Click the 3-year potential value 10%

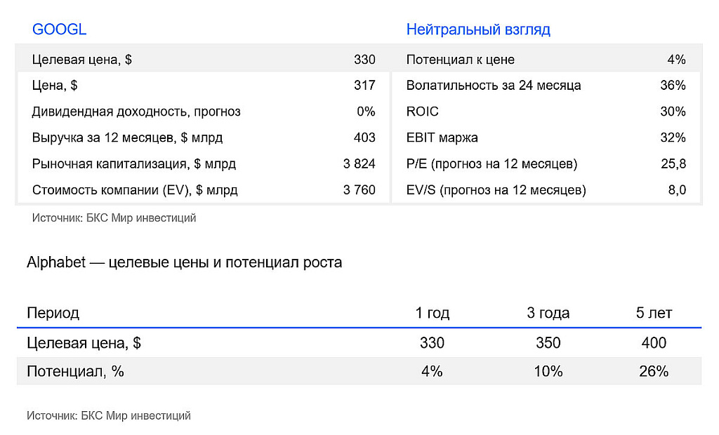(548, 371)
